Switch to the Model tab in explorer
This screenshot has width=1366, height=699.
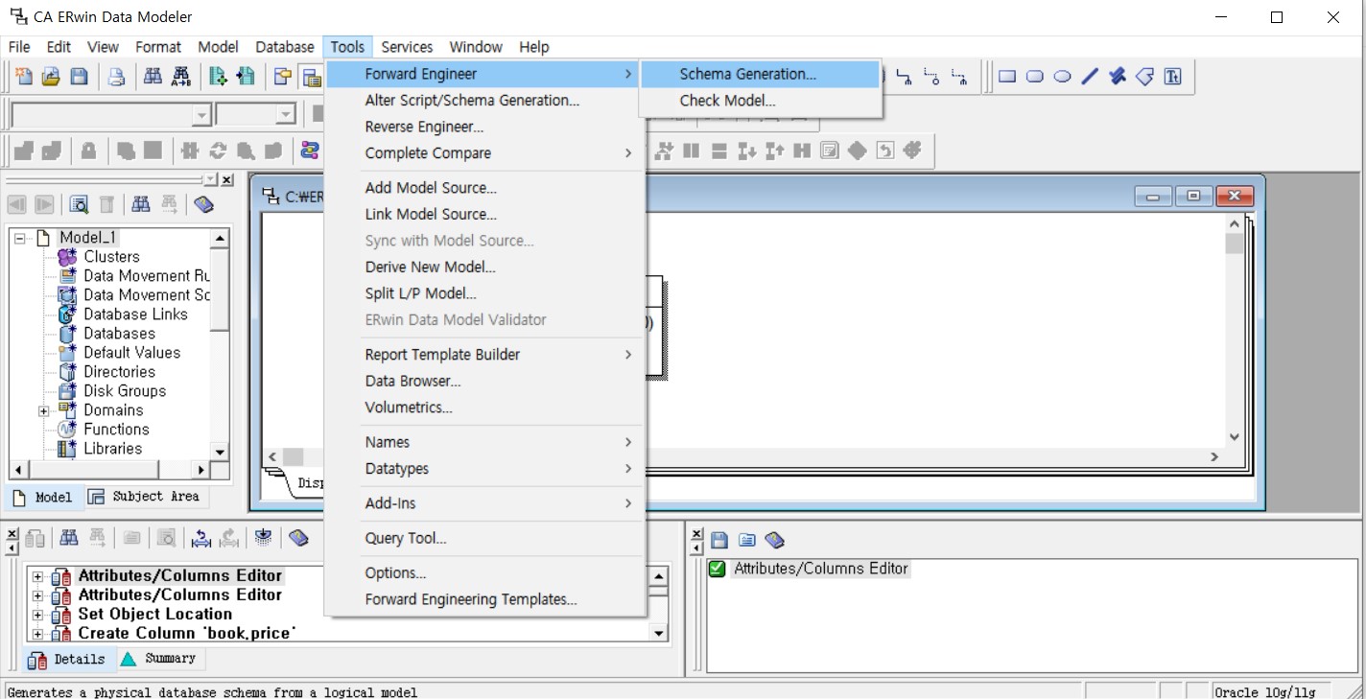pos(43,498)
